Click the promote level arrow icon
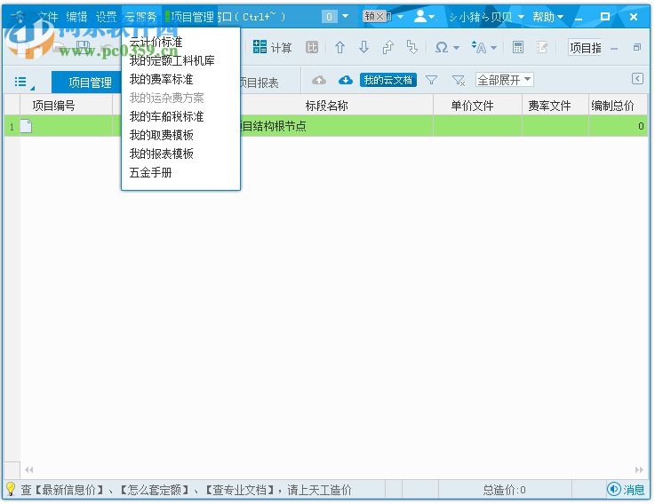The height and width of the screenshot is (504, 655). [388, 48]
